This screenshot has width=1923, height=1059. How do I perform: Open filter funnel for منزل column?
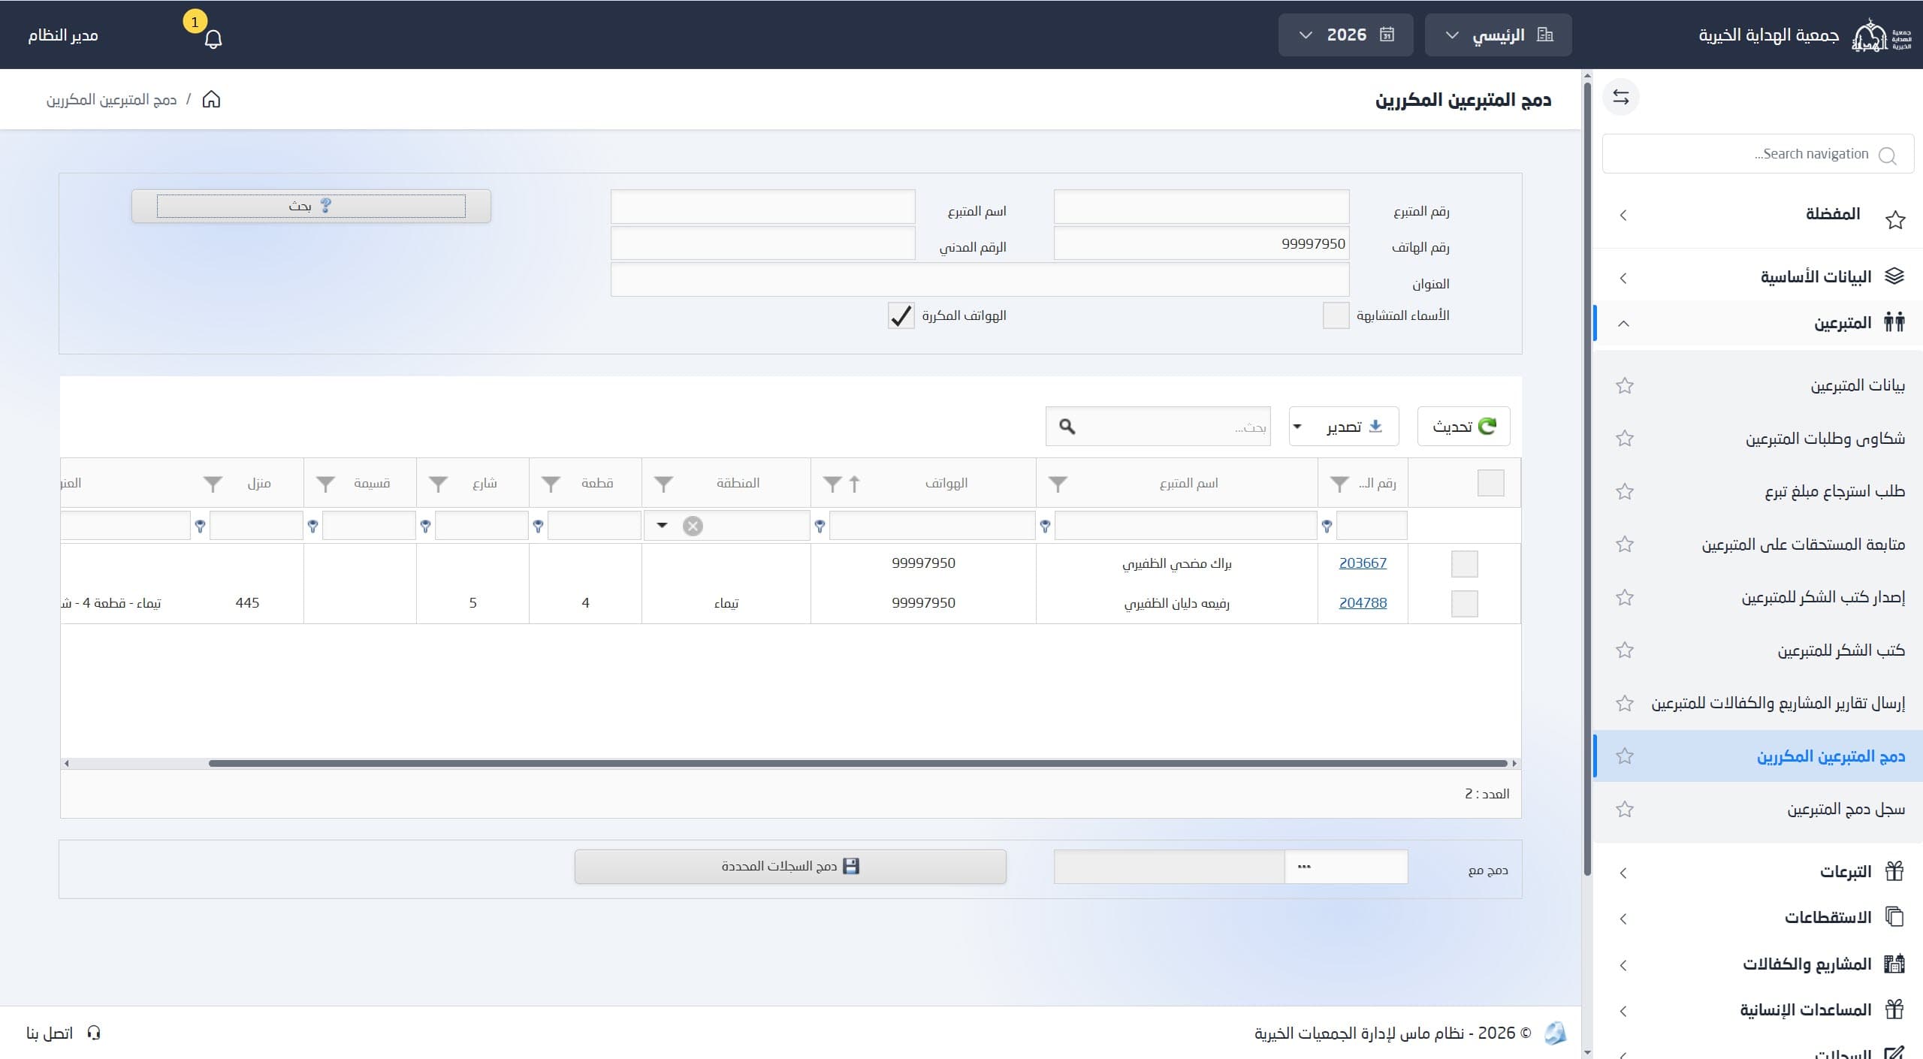213,484
